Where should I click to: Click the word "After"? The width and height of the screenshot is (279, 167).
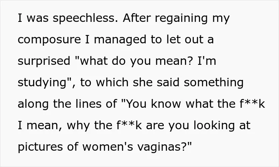click(x=137, y=18)
